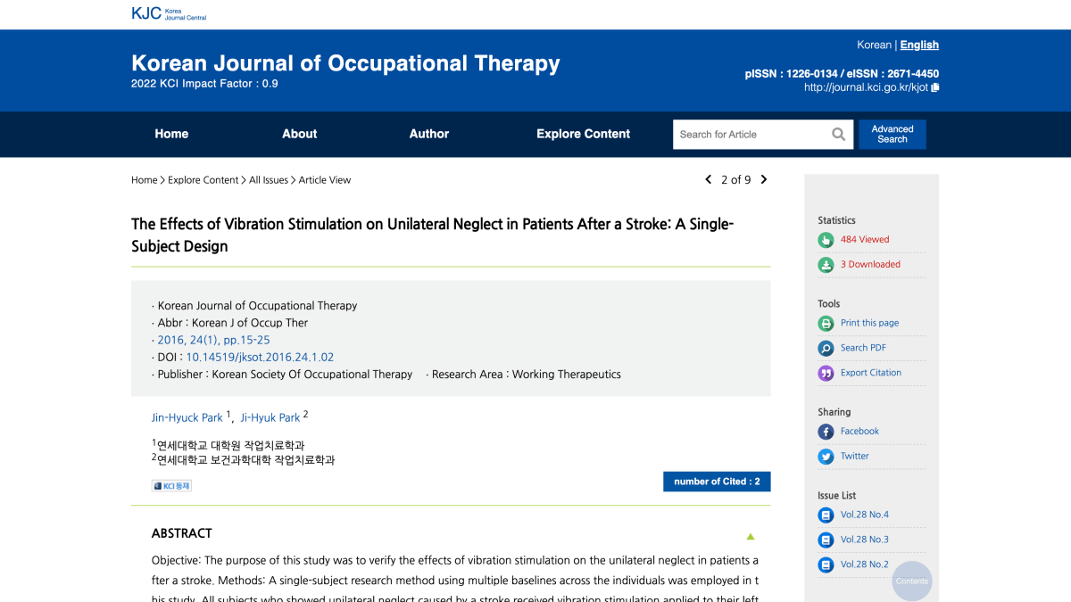Image resolution: width=1071 pixels, height=602 pixels.
Task: Click the Search PDF magnifier icon
Action: point(826,349)
